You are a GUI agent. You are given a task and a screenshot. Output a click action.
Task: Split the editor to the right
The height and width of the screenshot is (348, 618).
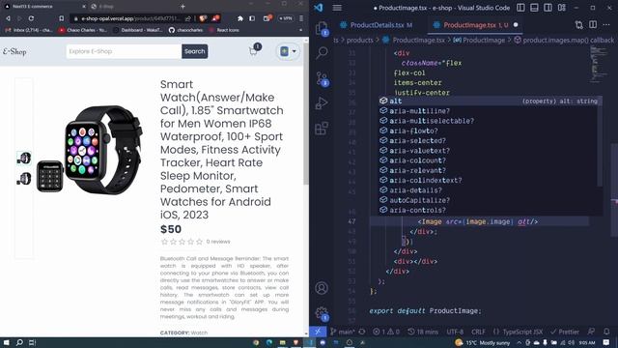[593, 24]
